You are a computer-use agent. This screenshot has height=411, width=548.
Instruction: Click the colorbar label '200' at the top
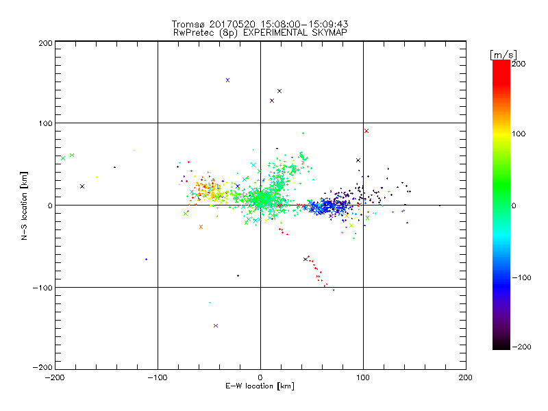click(x=519, y=64)
